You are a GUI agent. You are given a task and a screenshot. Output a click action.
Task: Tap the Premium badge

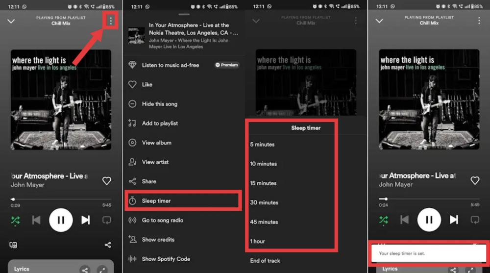[227, 65]
